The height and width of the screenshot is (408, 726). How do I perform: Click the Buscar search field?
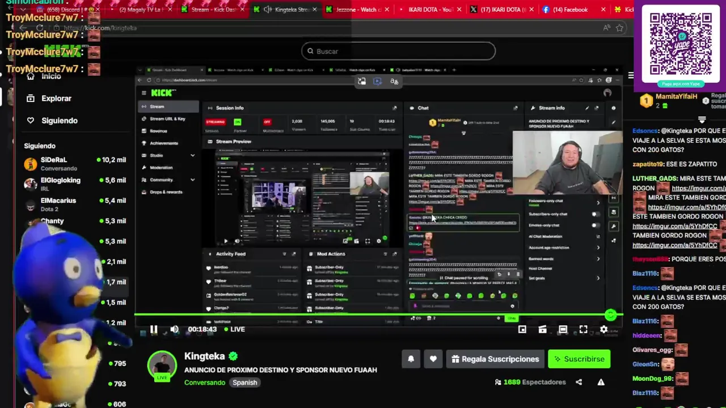(398, 51)
